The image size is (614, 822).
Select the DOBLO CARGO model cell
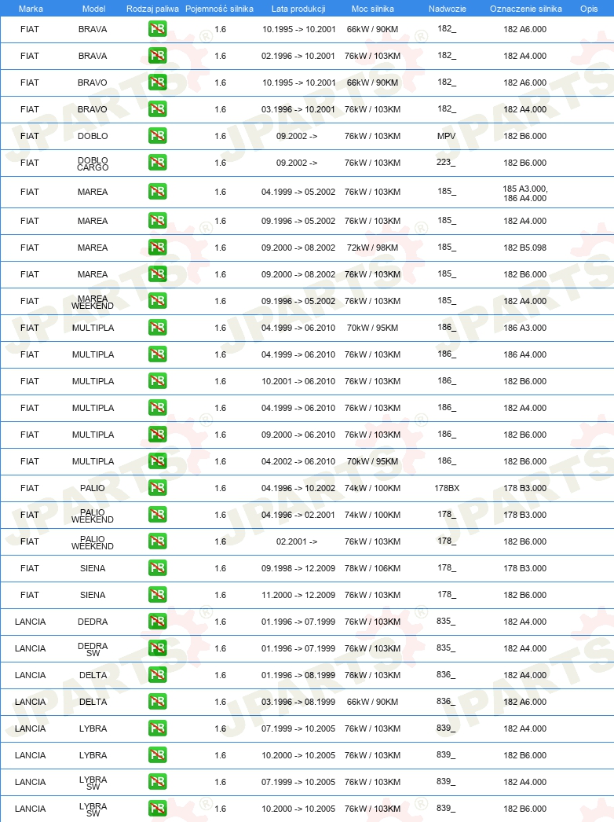[93, 163]
